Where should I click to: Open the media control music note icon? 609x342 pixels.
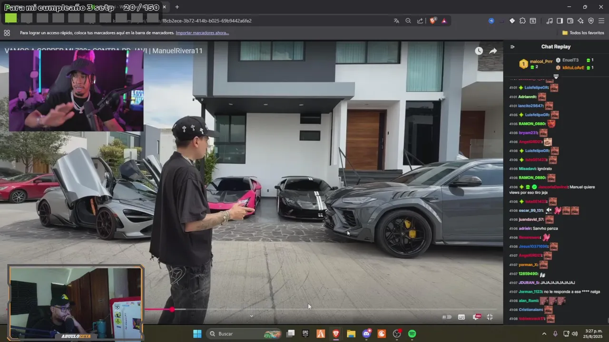coord(550,21)
